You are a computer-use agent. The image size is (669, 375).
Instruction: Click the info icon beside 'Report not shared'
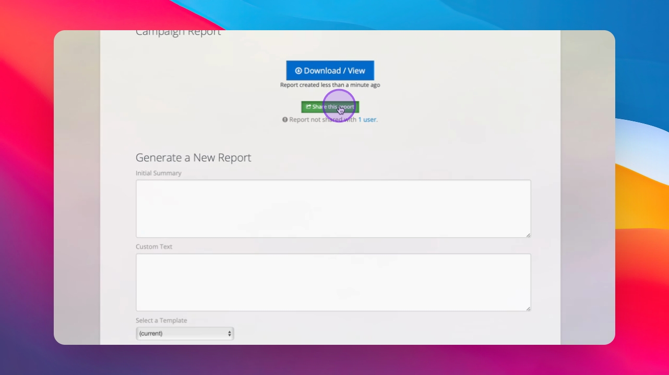285,119
